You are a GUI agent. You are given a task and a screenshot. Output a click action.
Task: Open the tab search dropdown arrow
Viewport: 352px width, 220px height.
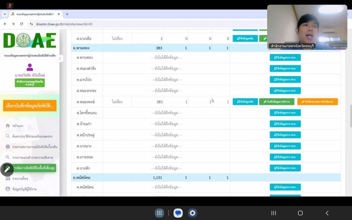click(x=5, y=14)
